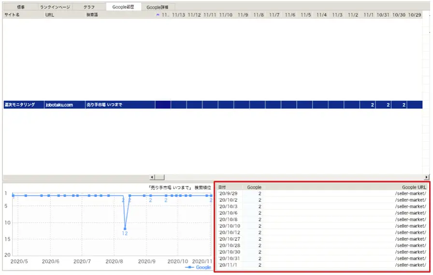The height and width of the screenshot is (275, 433).
Task: Click the 日付 header in history table
Action: coord(222,187)
